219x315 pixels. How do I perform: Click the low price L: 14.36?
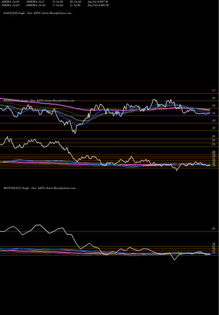(x=75, y=5)
